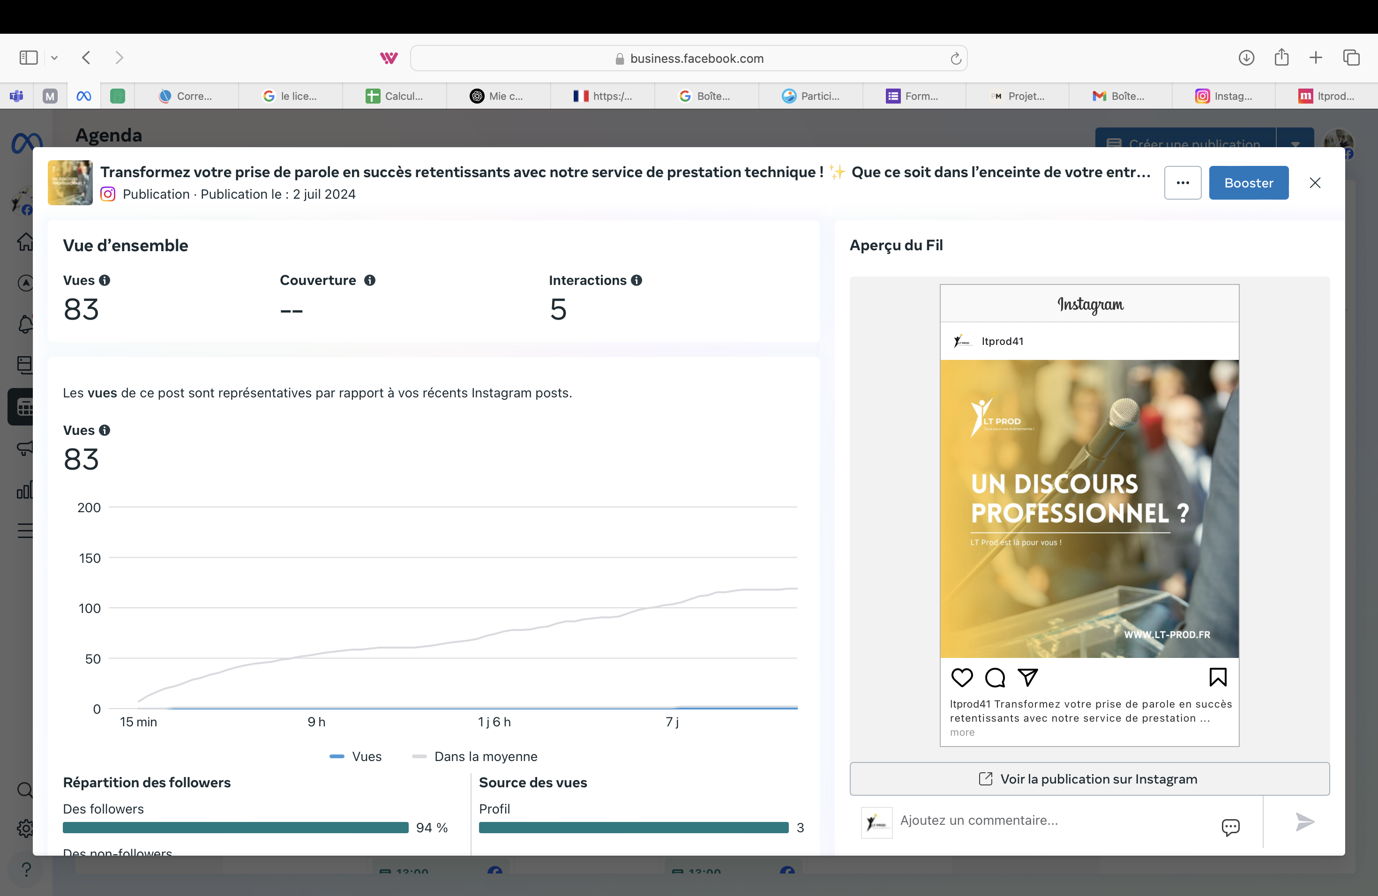The height and width of the screenshot is (896, 1378).
Task: Click the Des followers 94 % bar
Action: [x=236, y=828]
